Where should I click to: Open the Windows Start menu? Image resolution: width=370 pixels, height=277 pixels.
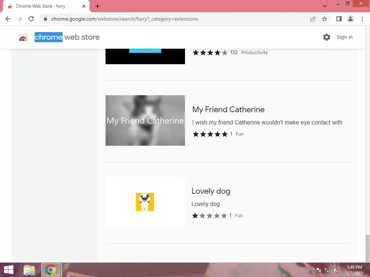click(9, 270)
